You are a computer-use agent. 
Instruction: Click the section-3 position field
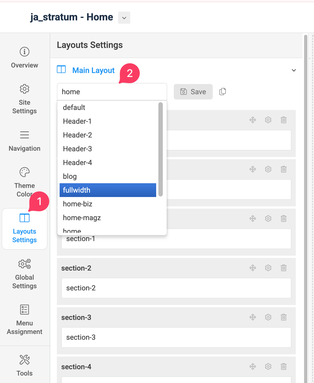pos(176,337)
